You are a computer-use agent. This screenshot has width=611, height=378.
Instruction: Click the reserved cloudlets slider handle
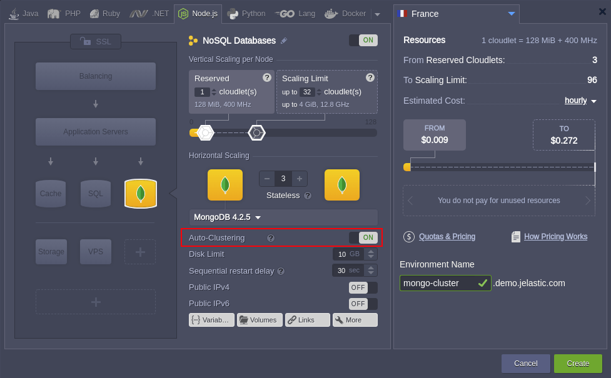[x=205, y=132]
